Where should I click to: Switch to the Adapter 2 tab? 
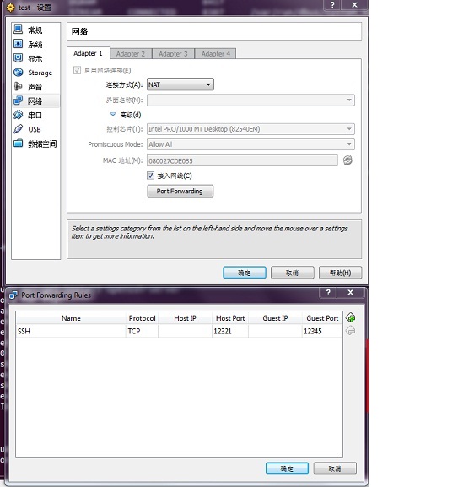pyautogui.click(x=131, y=54)
